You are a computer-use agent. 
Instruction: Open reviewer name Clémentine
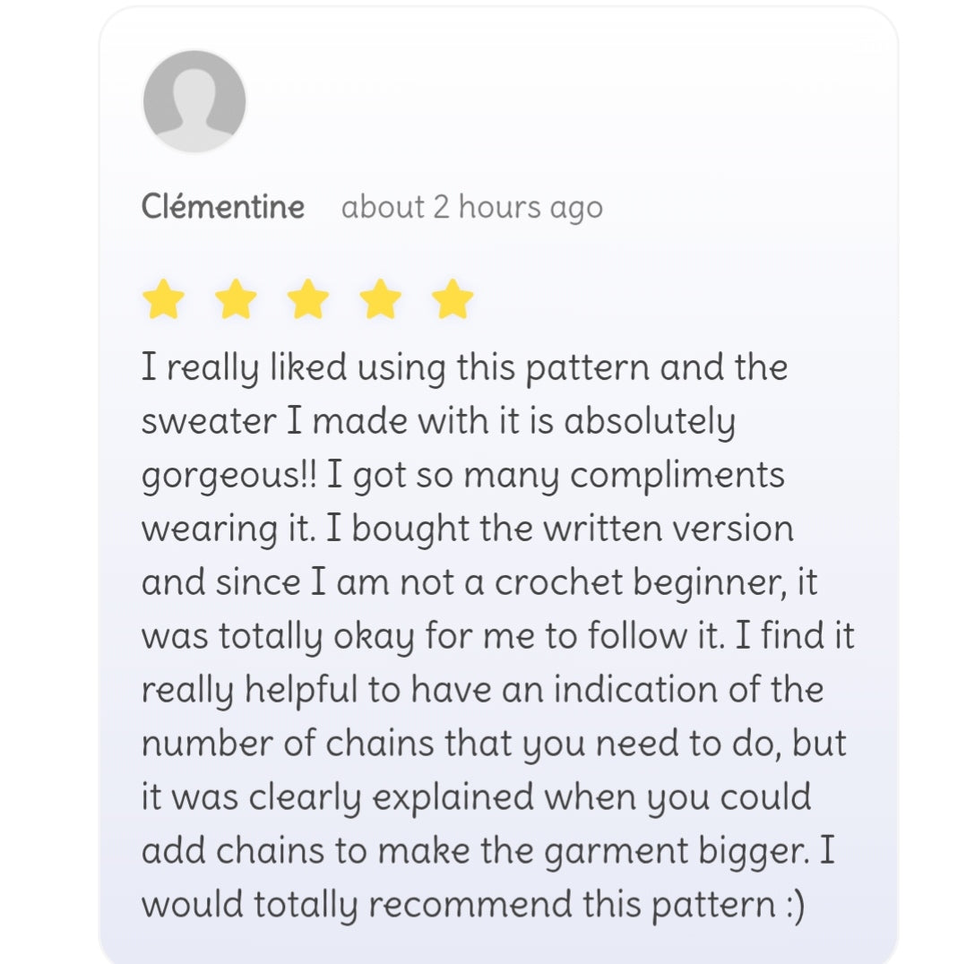(x=222, y=208)
